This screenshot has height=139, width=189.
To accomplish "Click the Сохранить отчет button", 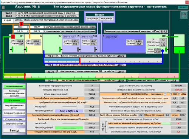I will pos(14,119).
